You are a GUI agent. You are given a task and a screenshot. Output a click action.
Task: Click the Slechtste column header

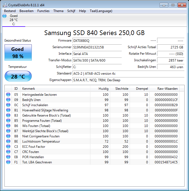coord(120,89)
